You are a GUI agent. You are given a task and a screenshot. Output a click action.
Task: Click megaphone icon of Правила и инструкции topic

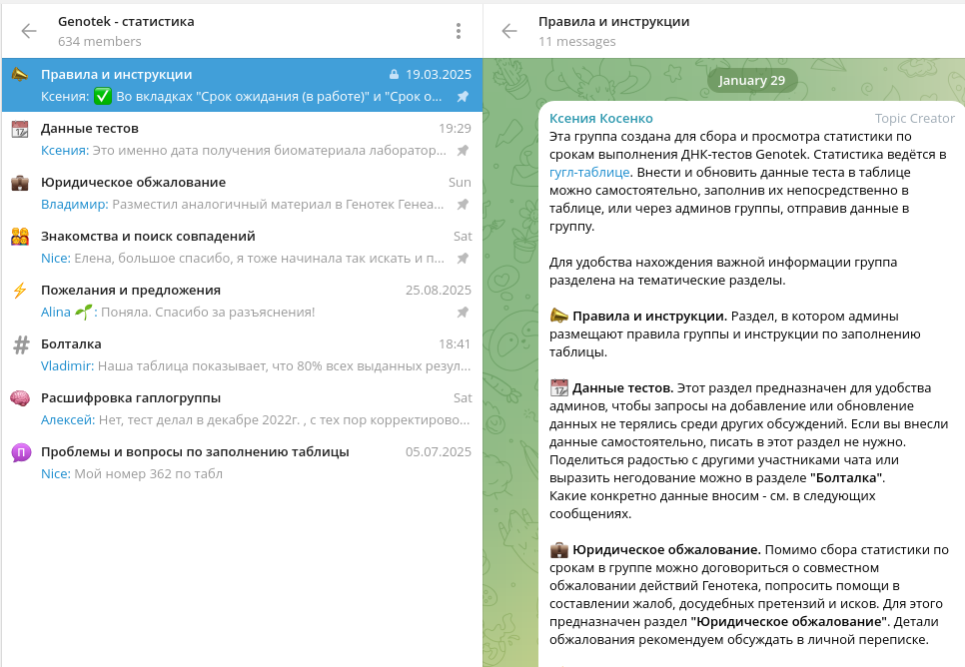click(20, 75)
